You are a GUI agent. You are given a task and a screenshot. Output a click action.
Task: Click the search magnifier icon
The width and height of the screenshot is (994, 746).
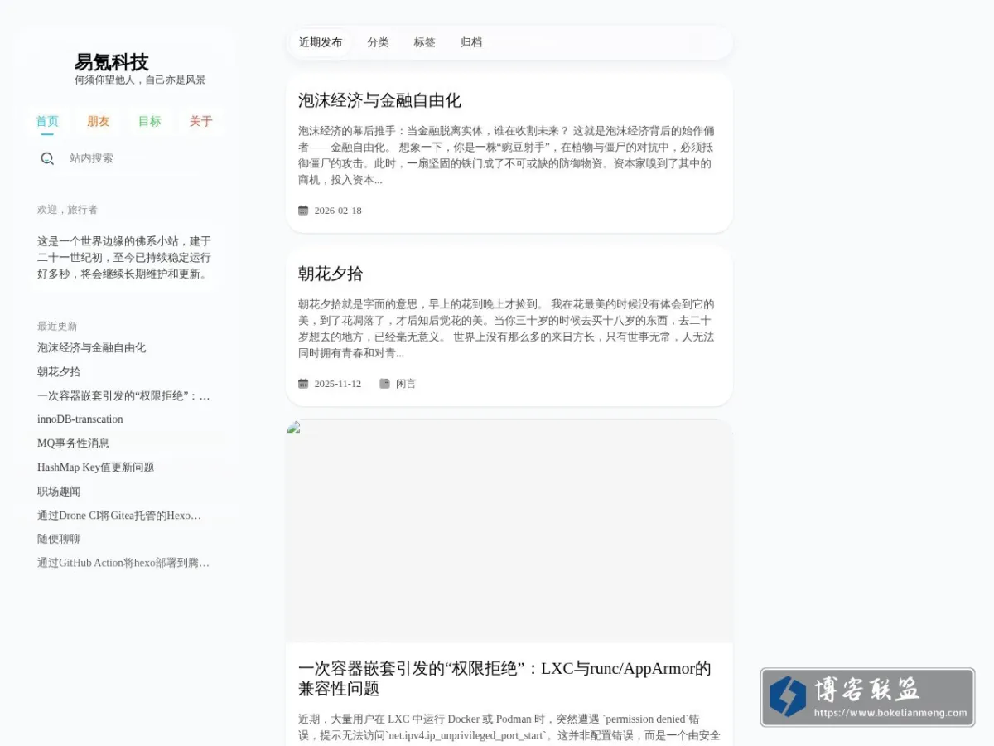47,158
